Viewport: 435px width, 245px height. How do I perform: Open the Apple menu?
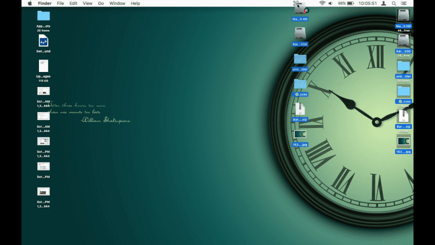tap(29, 3)
